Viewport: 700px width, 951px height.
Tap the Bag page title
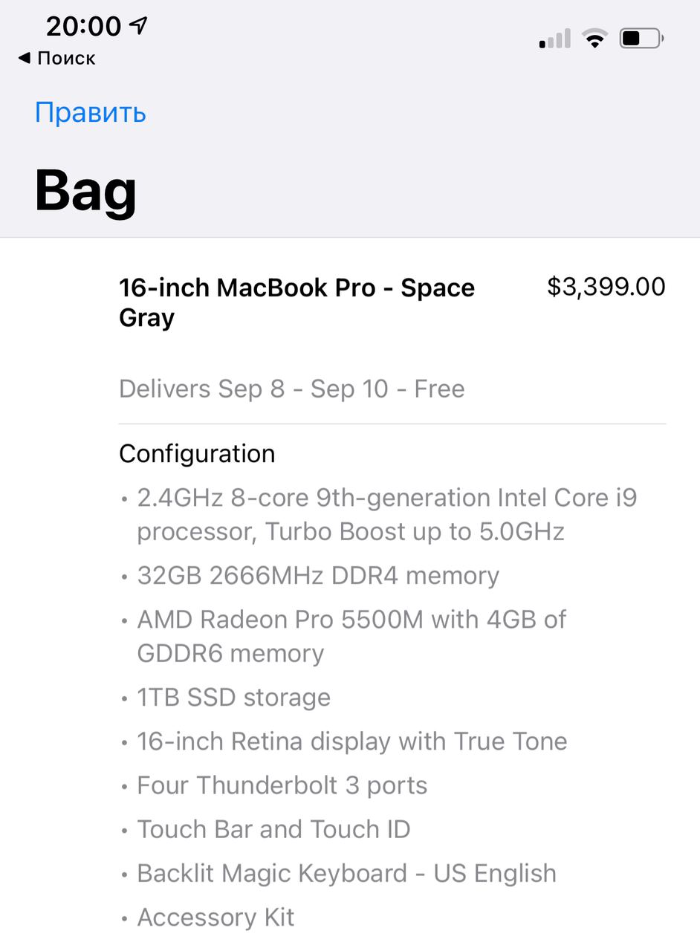85,192
